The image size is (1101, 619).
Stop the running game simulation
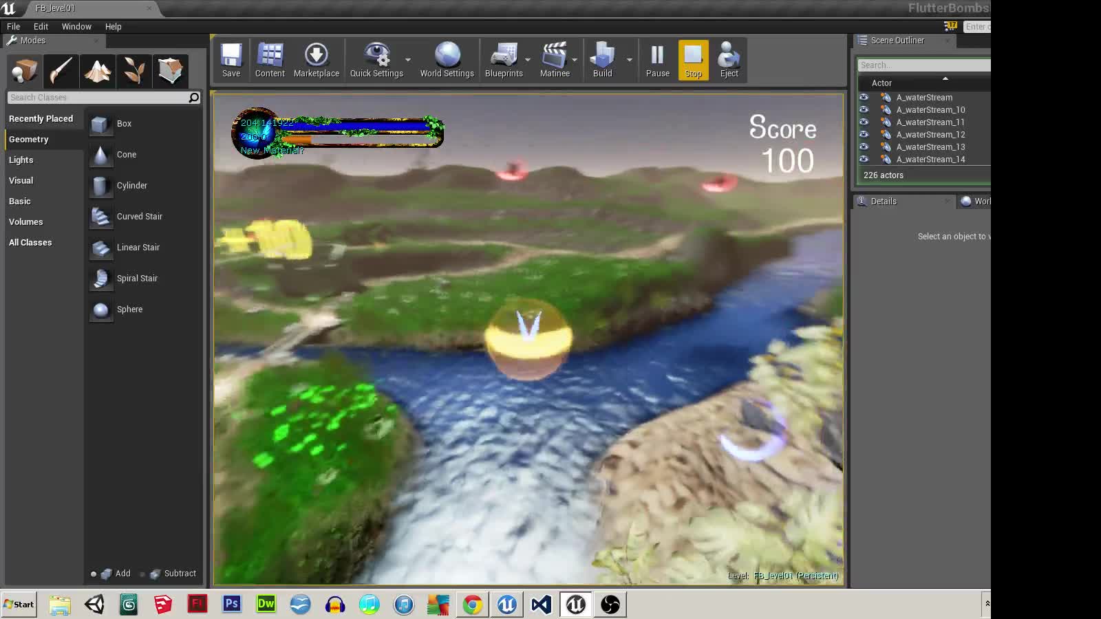click(693, 61)
